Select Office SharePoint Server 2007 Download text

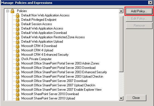pos(54,81)
